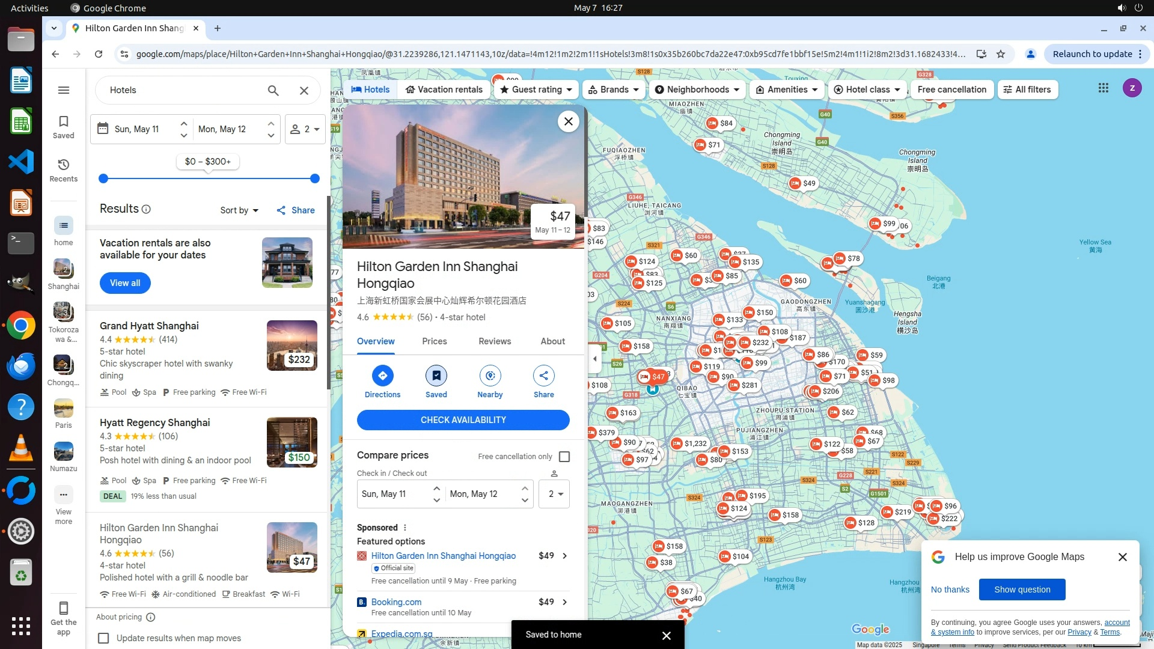
Task: Switch to the Reviews tab
Action: coord(494,341)
